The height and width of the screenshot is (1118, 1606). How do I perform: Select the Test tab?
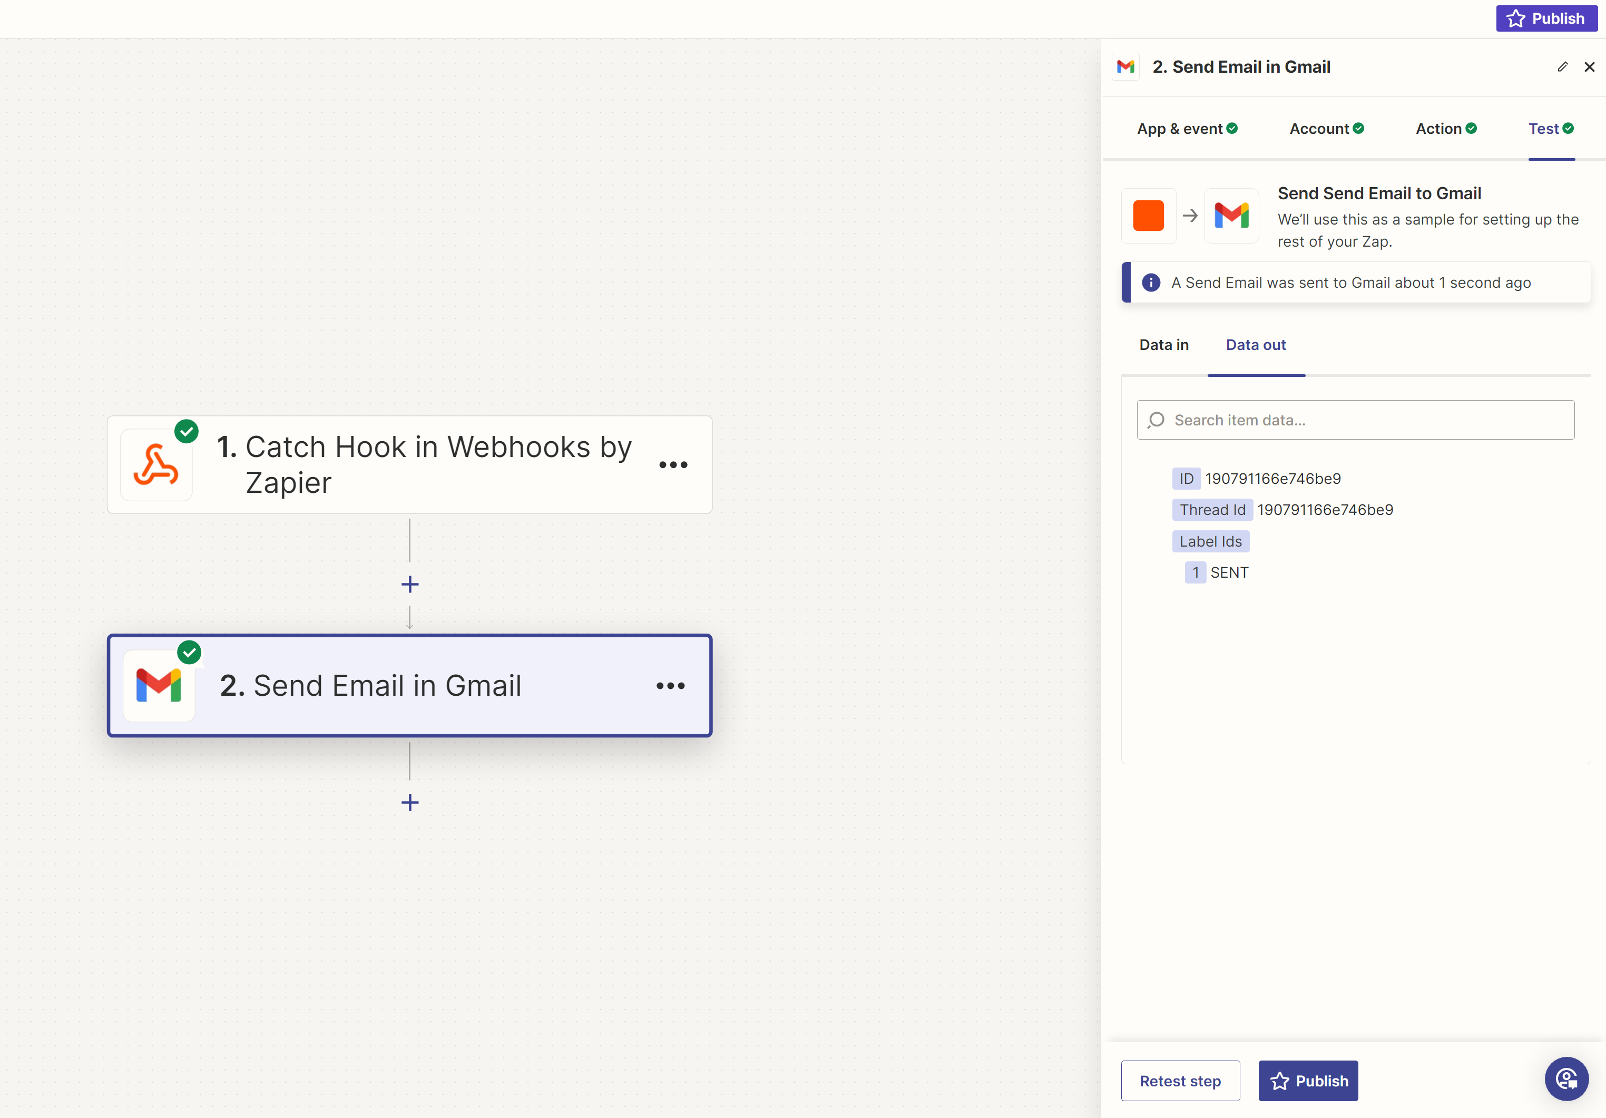[1551, 129]
